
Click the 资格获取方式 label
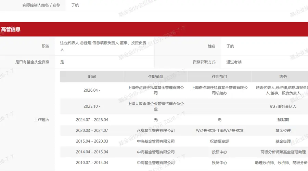click(x=204, y=62)
